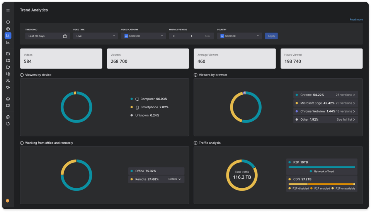Open the line chart sidebar icon
This screenshot has width=371, height=212.
click(8, 42)
